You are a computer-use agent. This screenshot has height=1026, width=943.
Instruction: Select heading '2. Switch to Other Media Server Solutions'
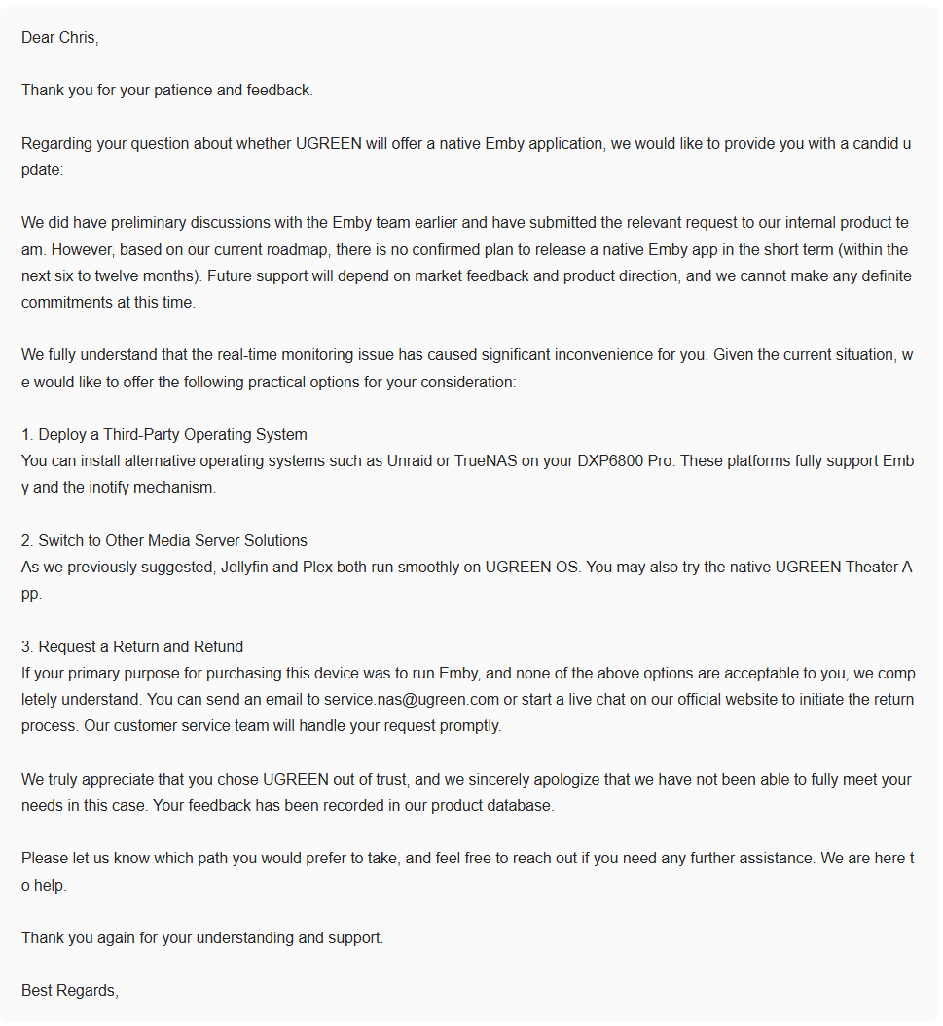pos(164,540)
